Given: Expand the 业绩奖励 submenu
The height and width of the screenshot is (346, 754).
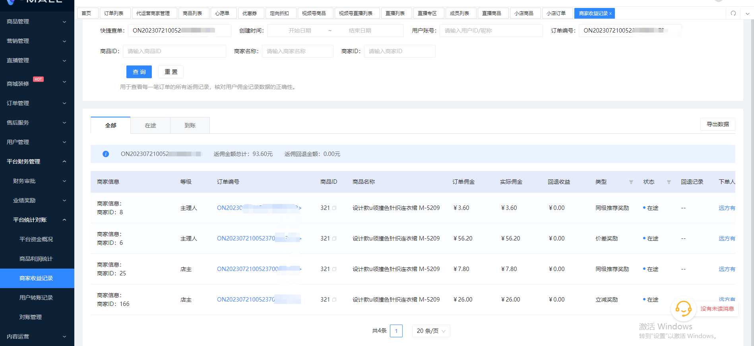Looking at the screenshot, I should pyautogui.click(x=37, y=200).
